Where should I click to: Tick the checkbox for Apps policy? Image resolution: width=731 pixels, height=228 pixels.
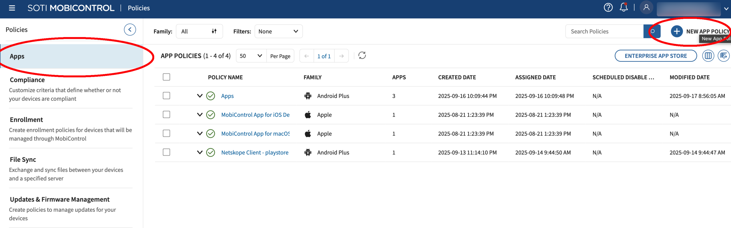(x=166, y=96)
